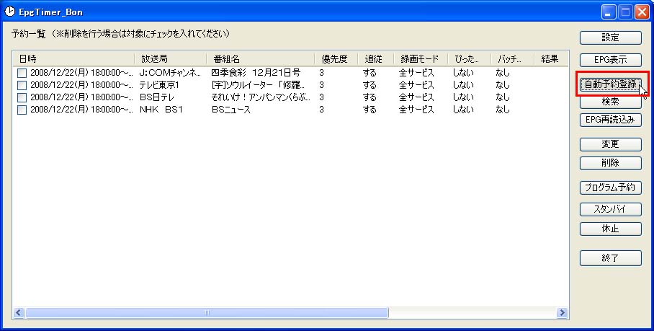Sort by 放送局 column header
Screen dimensions: 654x331
click(171, 59)
